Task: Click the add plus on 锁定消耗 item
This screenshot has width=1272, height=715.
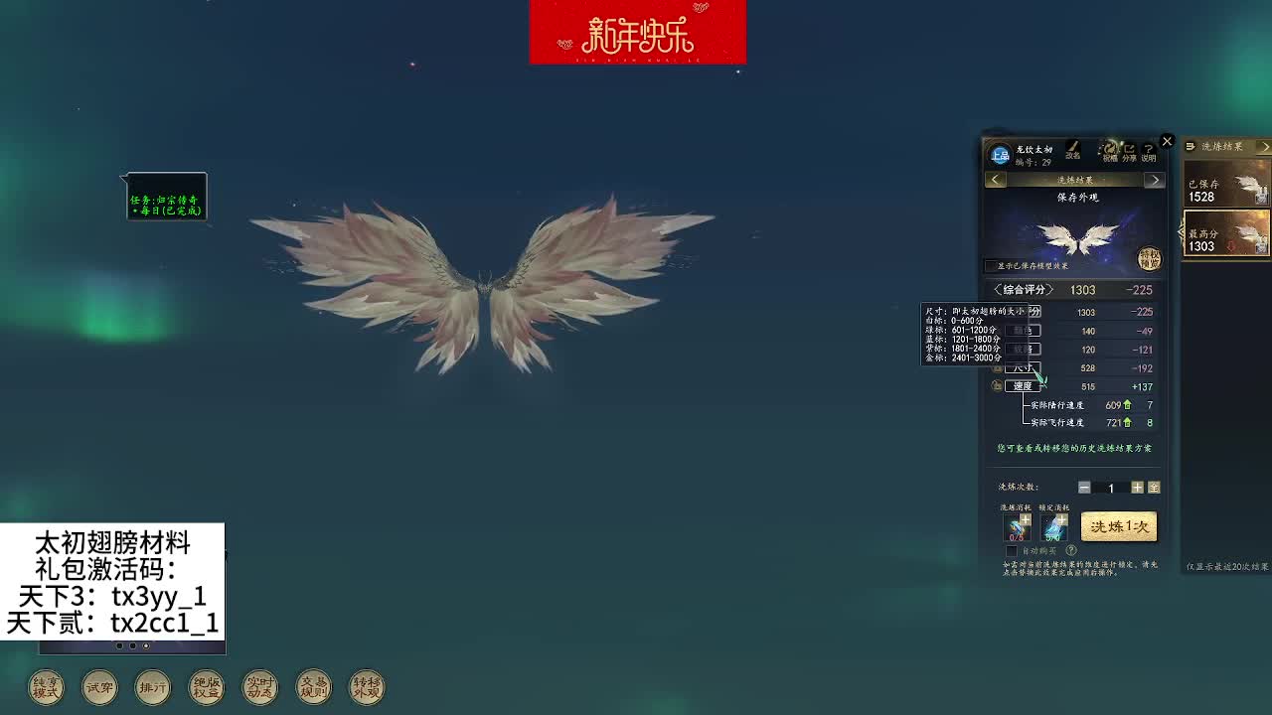Action: point(1062,520)
